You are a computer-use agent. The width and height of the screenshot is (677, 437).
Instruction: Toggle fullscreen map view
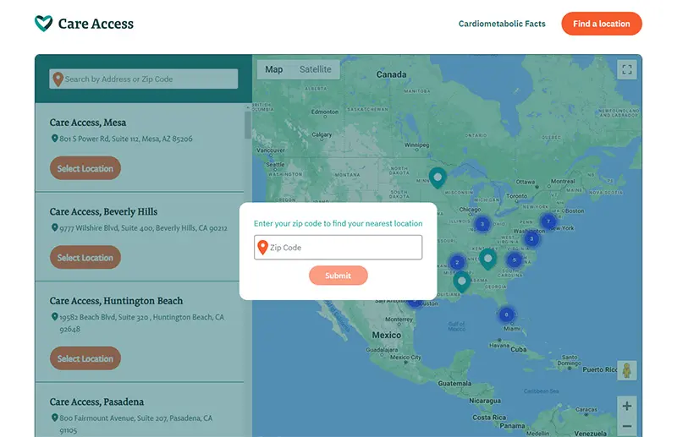626,70
